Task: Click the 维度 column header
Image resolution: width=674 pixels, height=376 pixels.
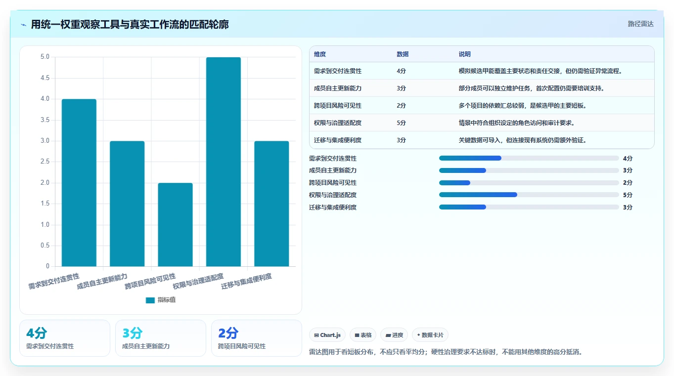Action: pyautogui.click(x=320, y=54)
